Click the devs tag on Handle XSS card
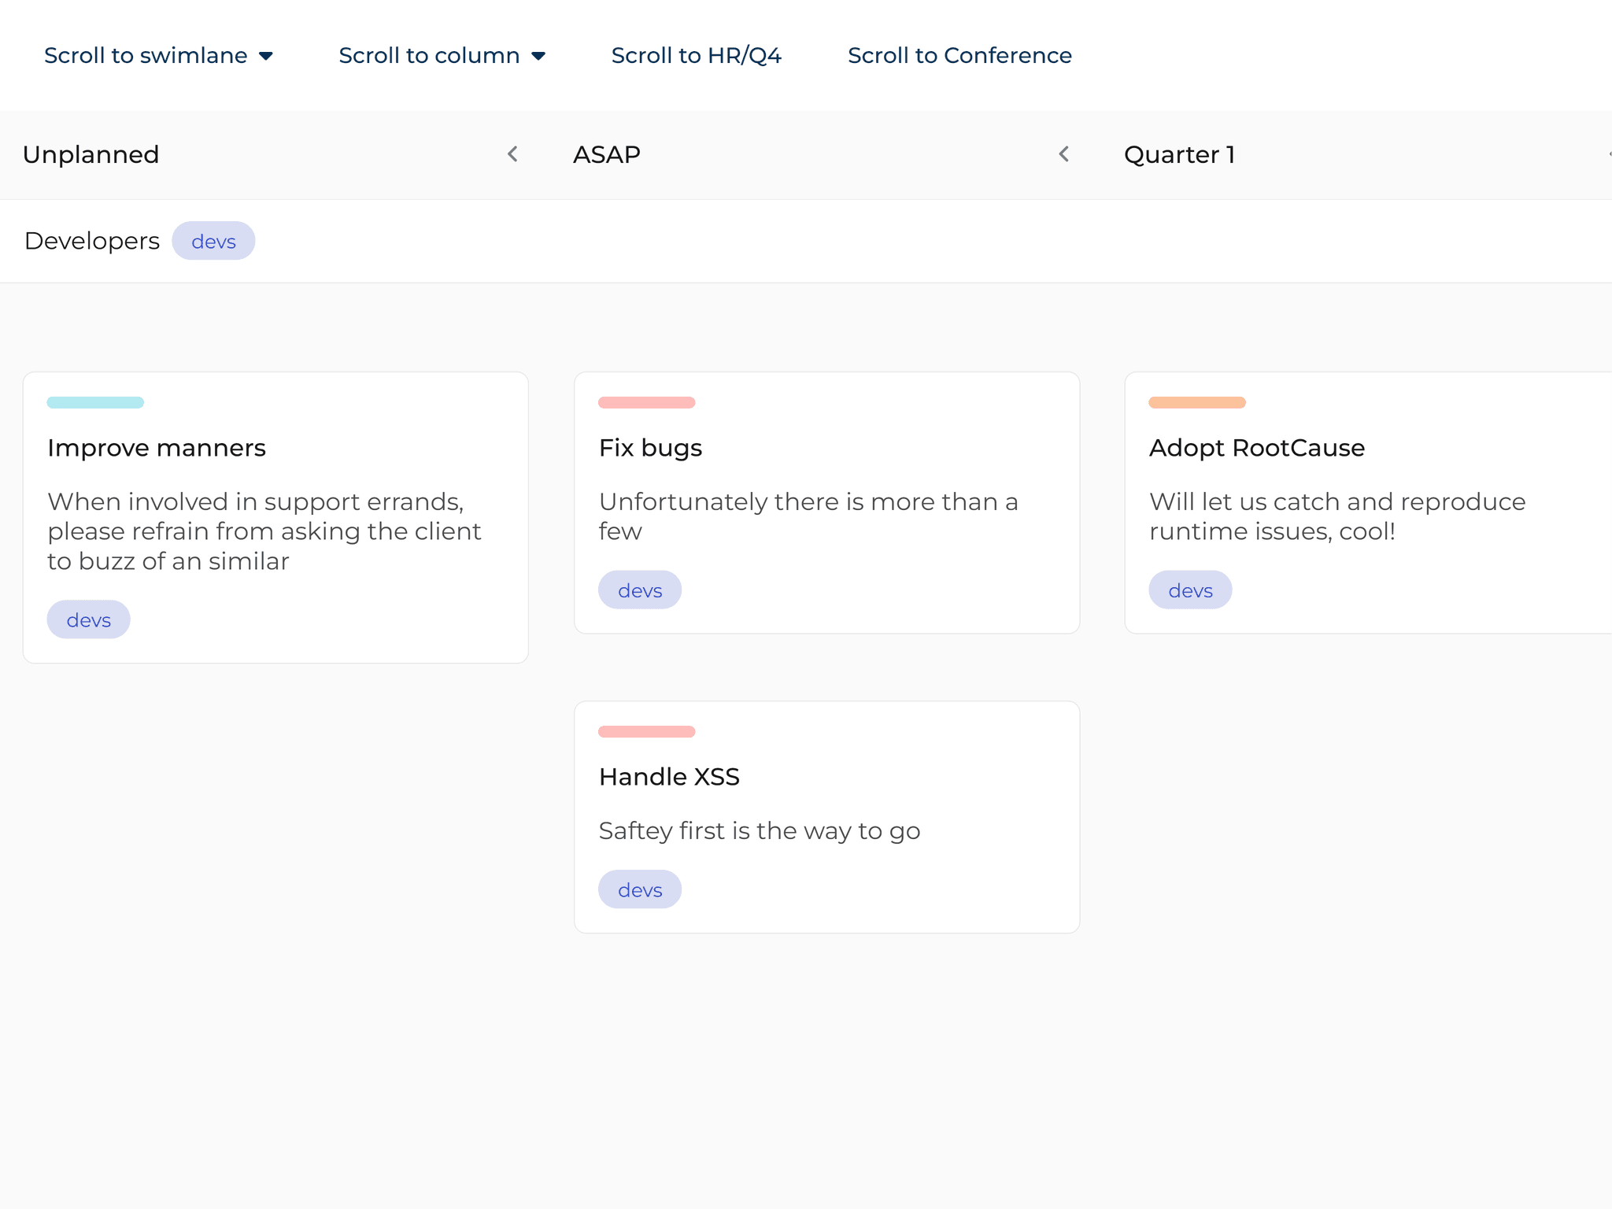This screenshot has width=1612, height=1209. click(640, 889)
